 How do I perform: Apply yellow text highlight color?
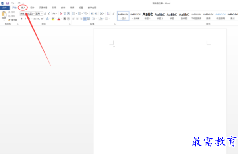53,19
